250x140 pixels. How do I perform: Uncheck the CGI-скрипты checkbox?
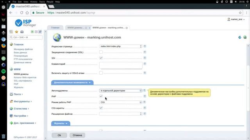click(x=101, y=108)
